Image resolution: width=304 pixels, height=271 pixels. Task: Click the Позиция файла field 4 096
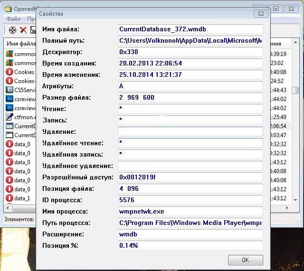click(190, 188)
